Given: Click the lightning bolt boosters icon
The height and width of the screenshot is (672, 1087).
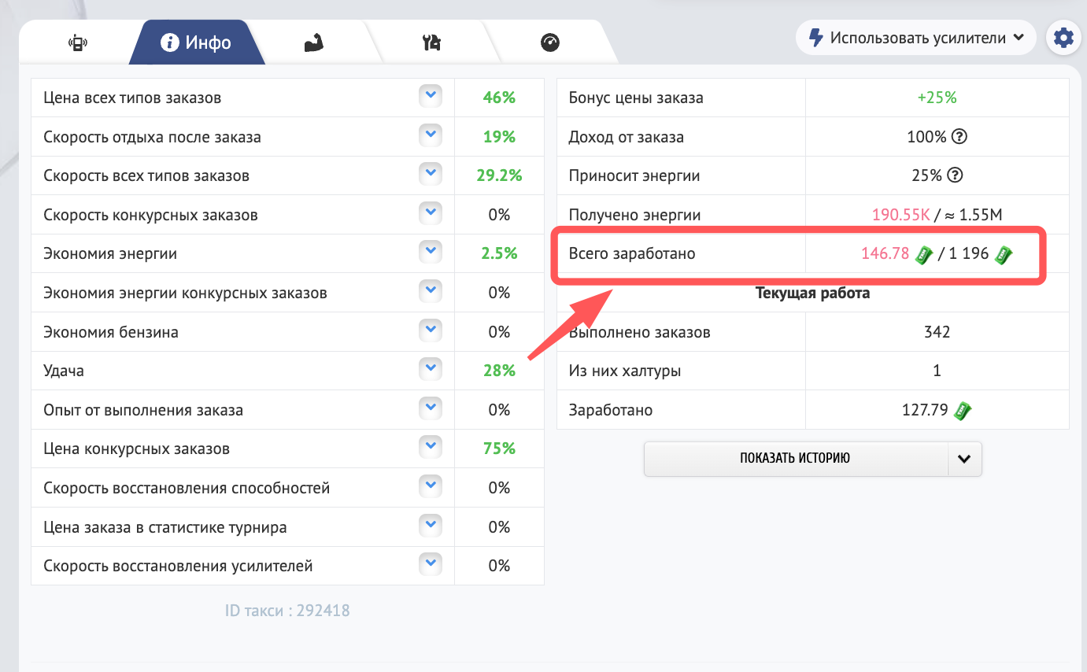Looking at the screenshot, I should tap(815, 38).
